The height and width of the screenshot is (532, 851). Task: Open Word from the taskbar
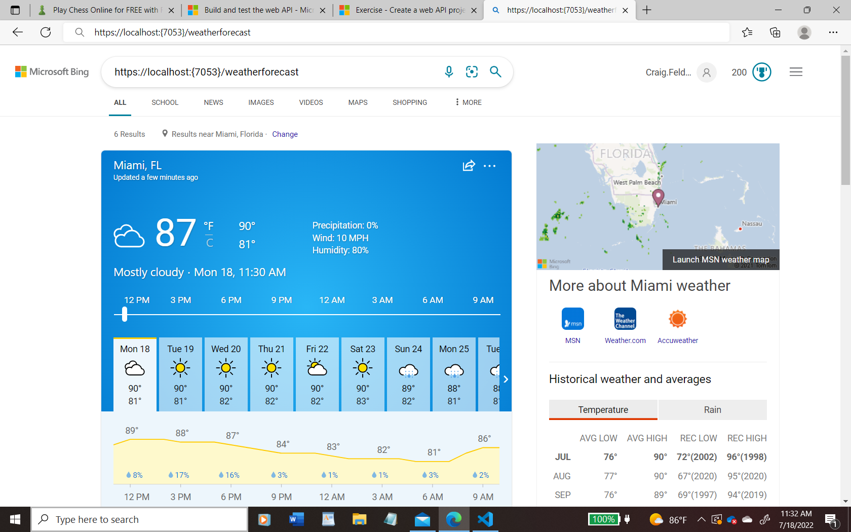pyautogui.click(x=296, y=519)
